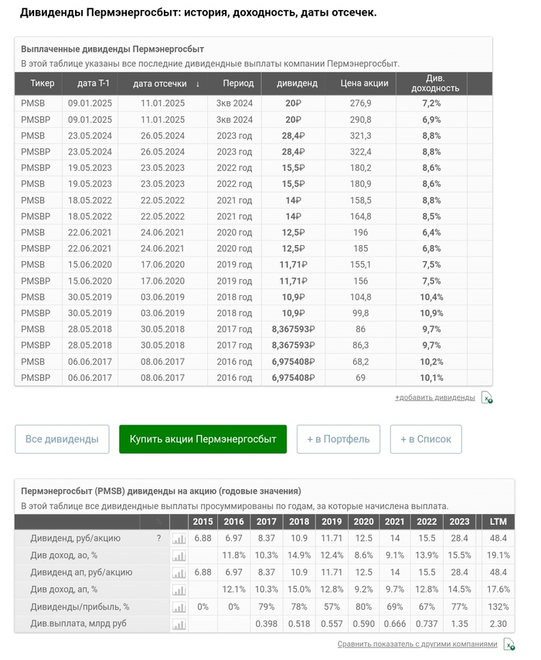The height and width of the screenshot is (660, 541).
Task: Add to portfolio via + в Портфель
Action: tap(339, 439)
